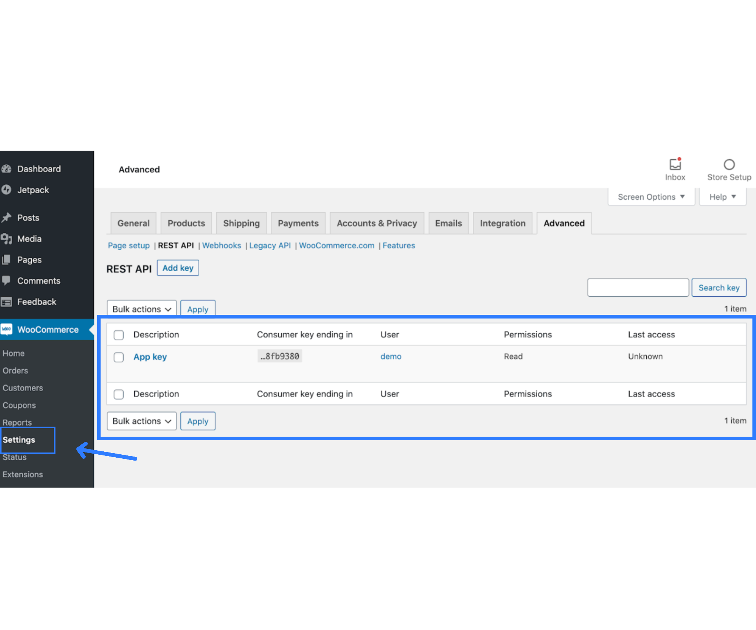
Task: Check the select-all keys checkbox
Action: coord(118,335)
